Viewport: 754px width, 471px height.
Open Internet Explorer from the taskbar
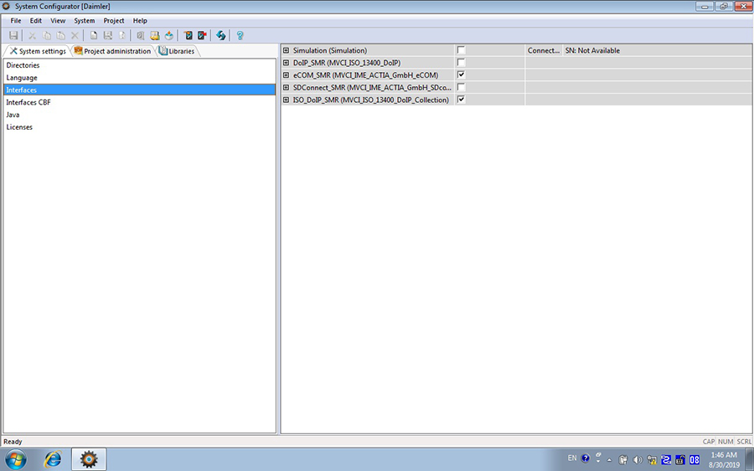(53, 458)
